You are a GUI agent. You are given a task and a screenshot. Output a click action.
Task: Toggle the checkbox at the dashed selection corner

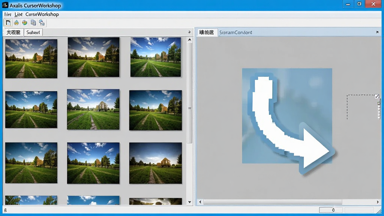pyautogui.click(x=377, y=96)
